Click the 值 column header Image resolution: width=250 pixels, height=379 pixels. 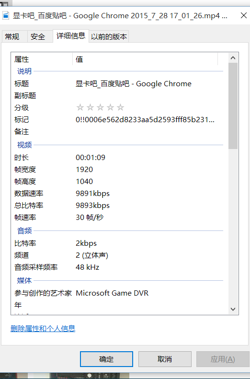(x=145, y=59)
